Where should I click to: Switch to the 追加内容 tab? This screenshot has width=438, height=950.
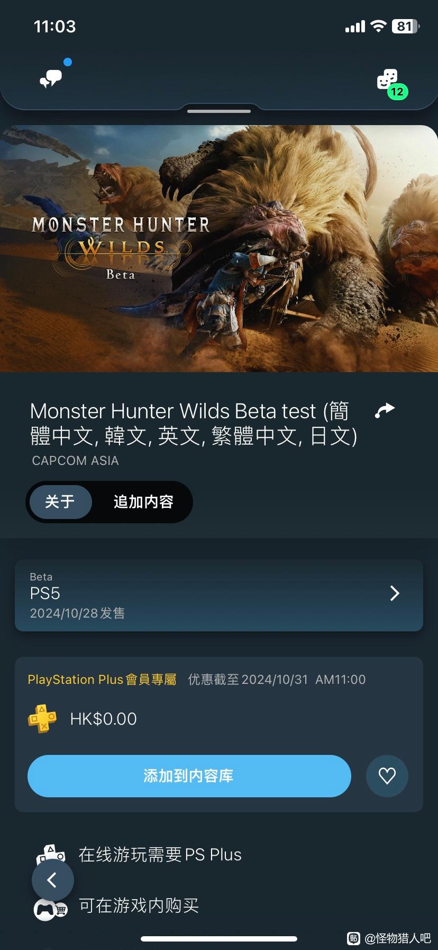tap(143, 502)
